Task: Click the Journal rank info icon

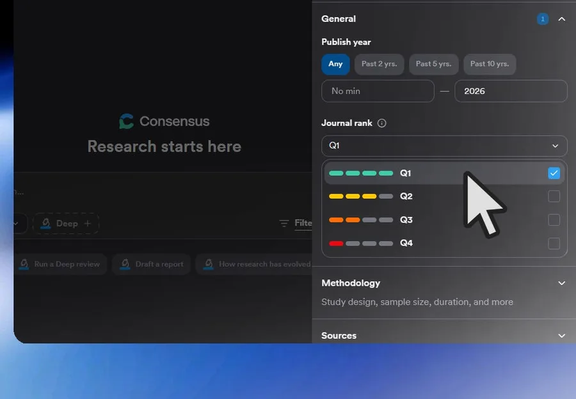Action: [x=381, y=123]
